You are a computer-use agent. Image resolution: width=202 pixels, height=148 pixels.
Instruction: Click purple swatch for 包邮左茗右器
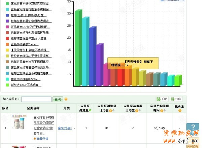coord(7,21)
